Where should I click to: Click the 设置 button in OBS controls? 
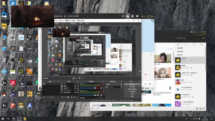point(132,94)
